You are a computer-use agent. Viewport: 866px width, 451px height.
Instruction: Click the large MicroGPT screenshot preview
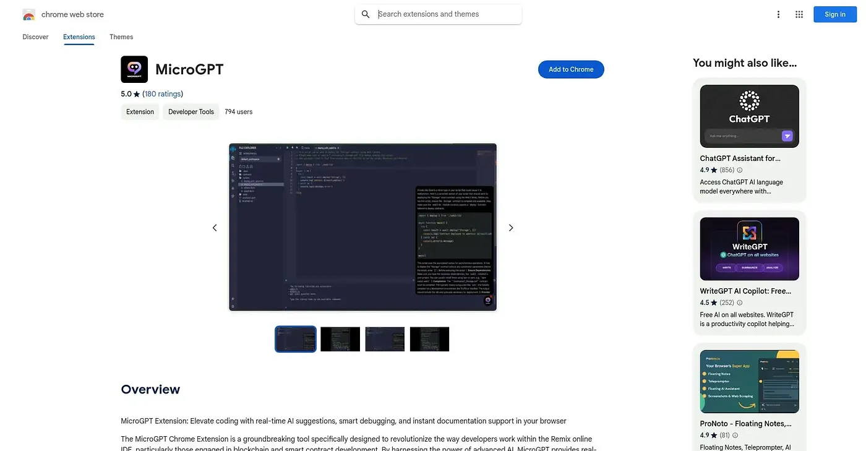coord(362,227)
